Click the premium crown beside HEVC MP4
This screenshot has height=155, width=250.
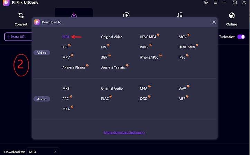[x=158, y=35]
